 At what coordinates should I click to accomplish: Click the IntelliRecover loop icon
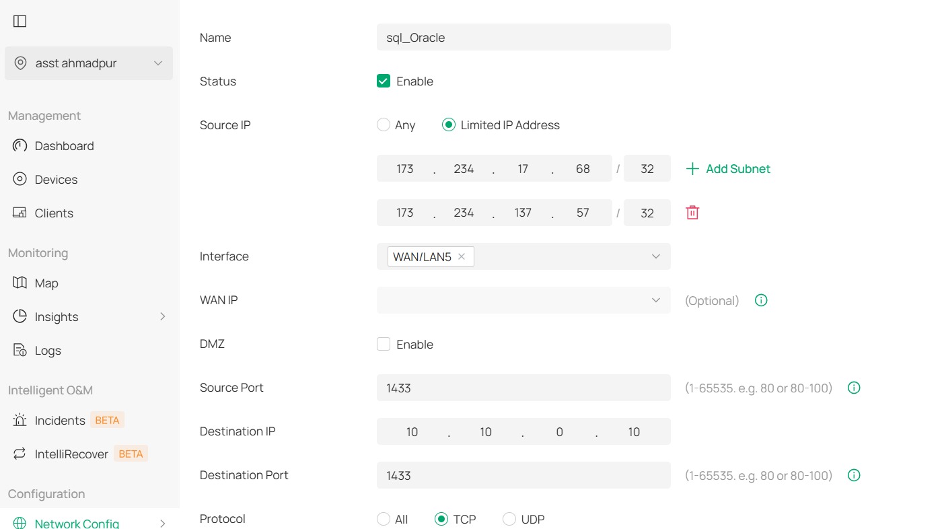tap(20, 454)
